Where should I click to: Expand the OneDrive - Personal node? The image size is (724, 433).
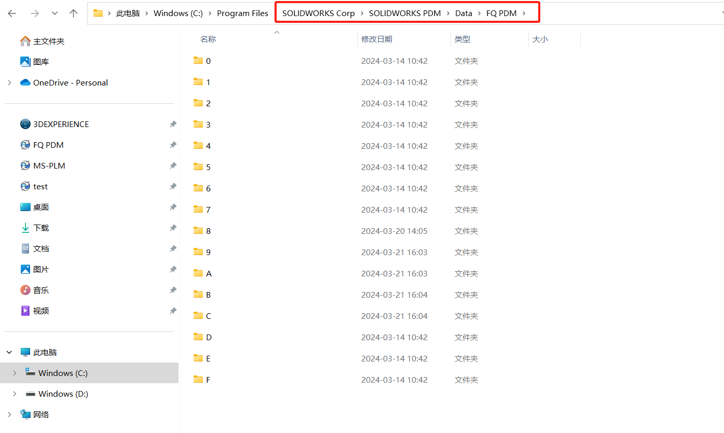9,82
